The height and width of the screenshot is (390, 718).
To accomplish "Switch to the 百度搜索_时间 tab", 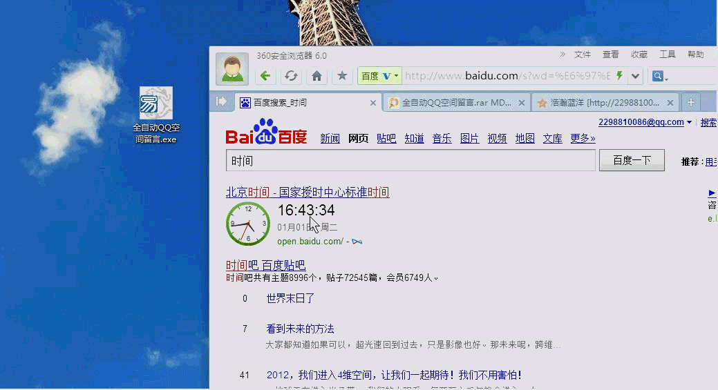I will click(x=308, y=102).
